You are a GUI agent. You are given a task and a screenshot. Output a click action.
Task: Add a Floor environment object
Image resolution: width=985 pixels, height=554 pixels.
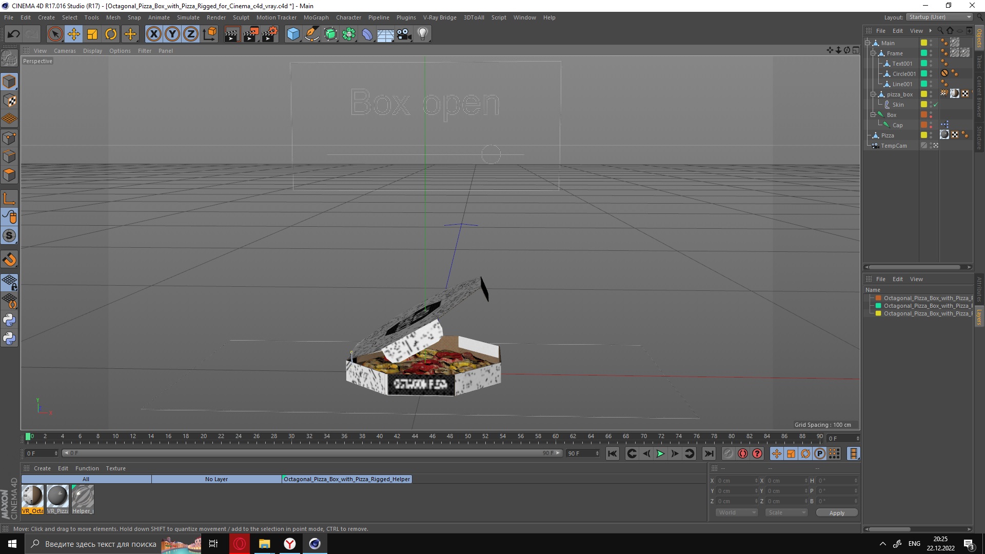(x=386, y=34)
